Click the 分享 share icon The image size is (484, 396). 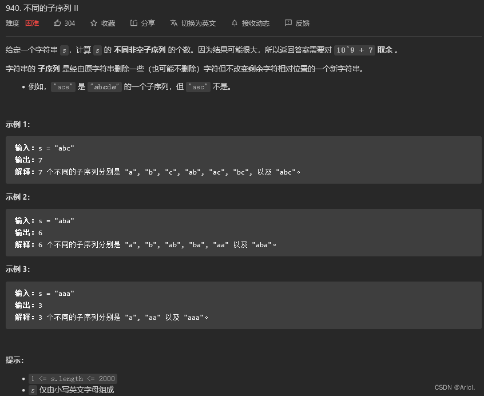pos(133,23)
